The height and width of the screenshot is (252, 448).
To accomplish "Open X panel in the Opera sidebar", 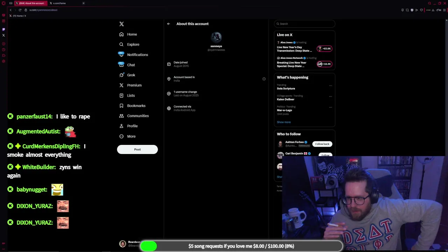I will [3, 35].
